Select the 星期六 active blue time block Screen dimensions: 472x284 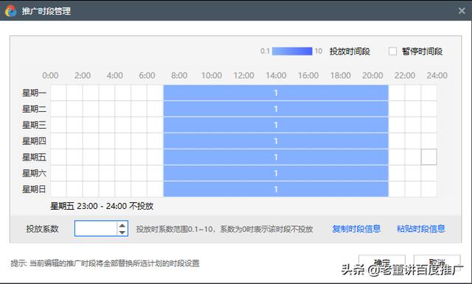[276, 173]
